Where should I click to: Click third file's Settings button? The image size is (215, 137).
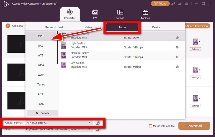[x=195, y=106]
